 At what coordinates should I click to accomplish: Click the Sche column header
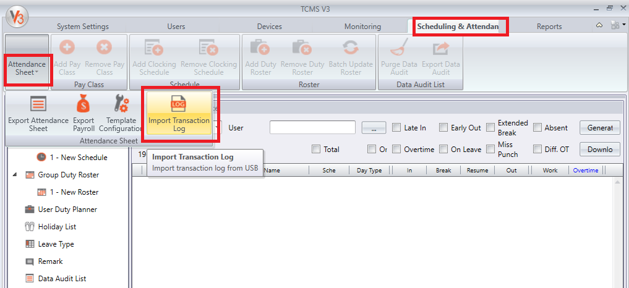tap(329, 171)
